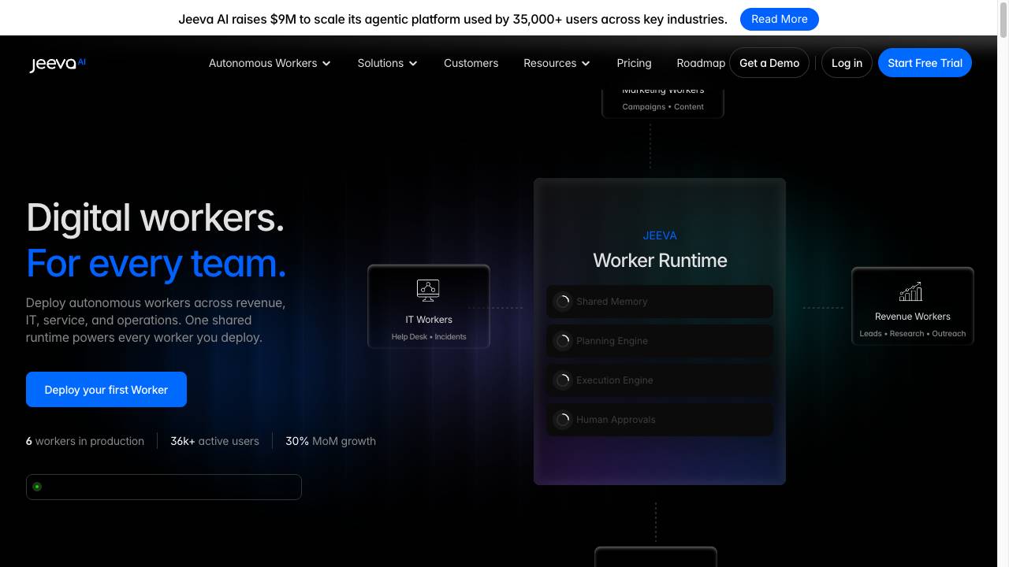Click the Revenue Workers chart icon
Image resolution: width=1009 pixels, height=567 pixels.
pos(910,291)
